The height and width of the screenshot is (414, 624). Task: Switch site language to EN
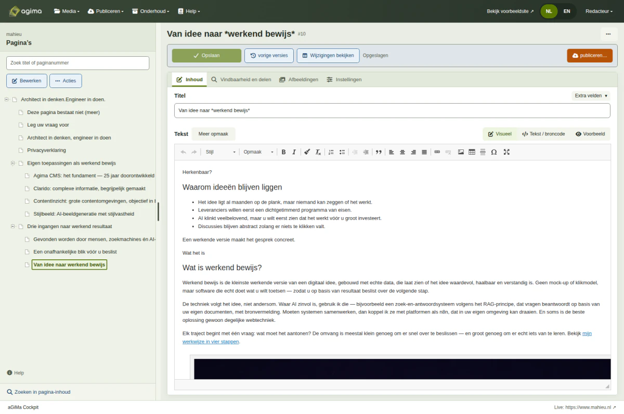567,11
